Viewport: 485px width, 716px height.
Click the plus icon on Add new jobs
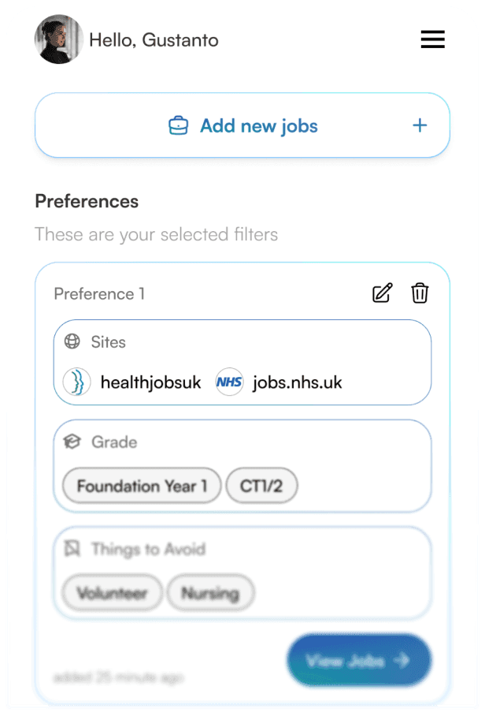coord(420,125)
